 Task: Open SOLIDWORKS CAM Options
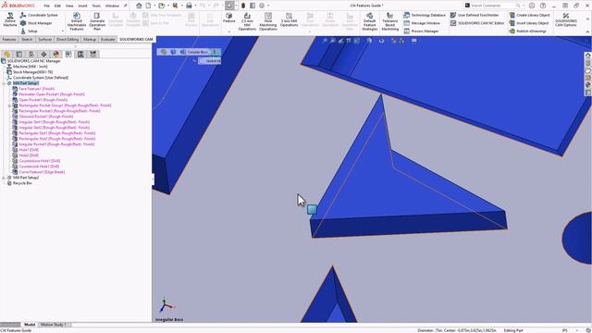point(565,19)
